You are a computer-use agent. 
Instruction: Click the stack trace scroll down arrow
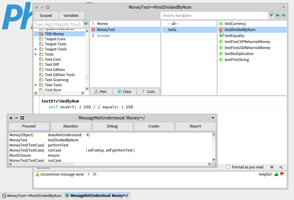214,160
